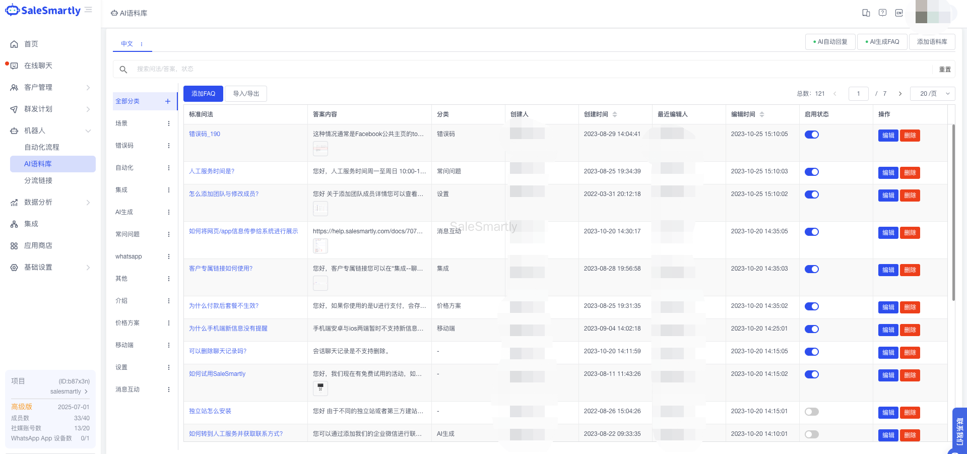Image resolution: width=967 pixels, height=454 pixels.
Task: Click the CN language switcher icon
Action: [x=898, y=13]
